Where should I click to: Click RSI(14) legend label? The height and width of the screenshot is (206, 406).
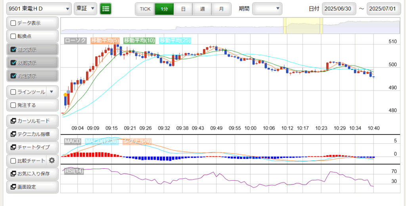pos(74,171)
